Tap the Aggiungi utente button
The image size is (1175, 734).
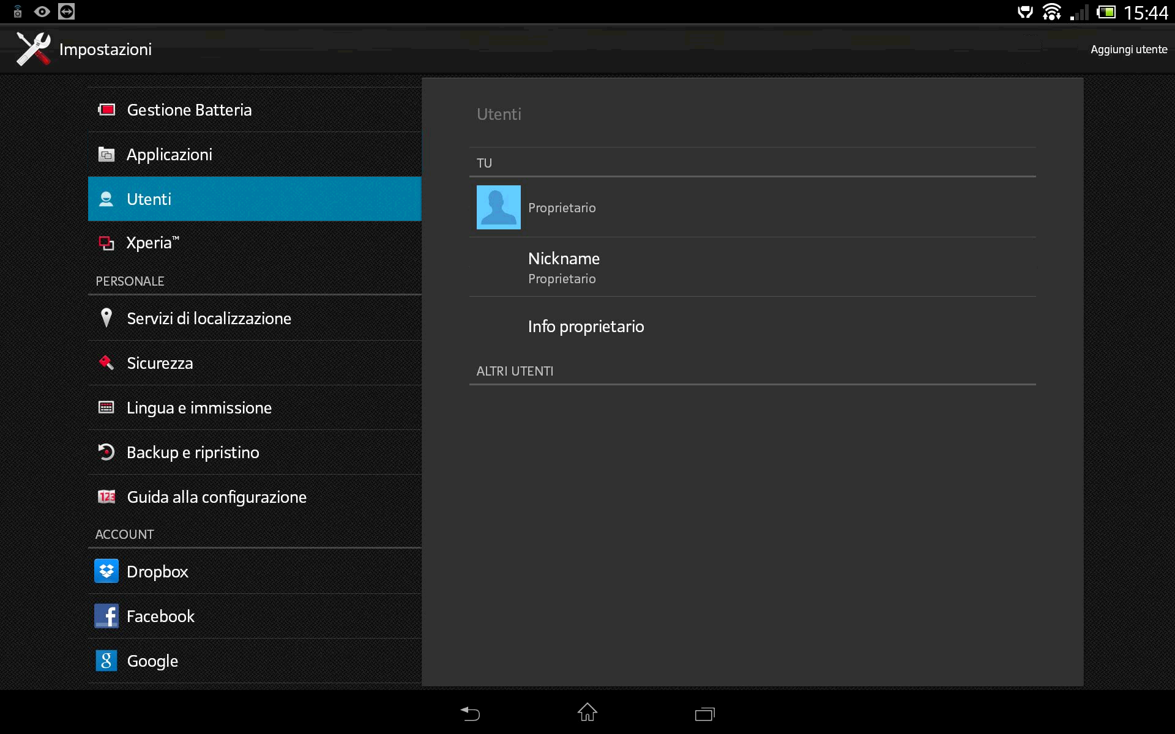click(x=1129, y=50)
